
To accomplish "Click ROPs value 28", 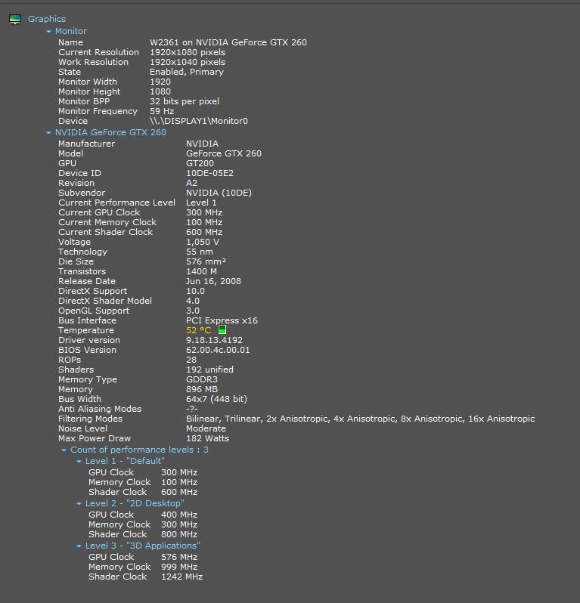I will coord(191,360).
